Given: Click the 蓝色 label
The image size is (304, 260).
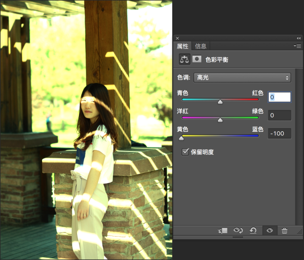Looking at the screenshot, I should pos(258,129).
